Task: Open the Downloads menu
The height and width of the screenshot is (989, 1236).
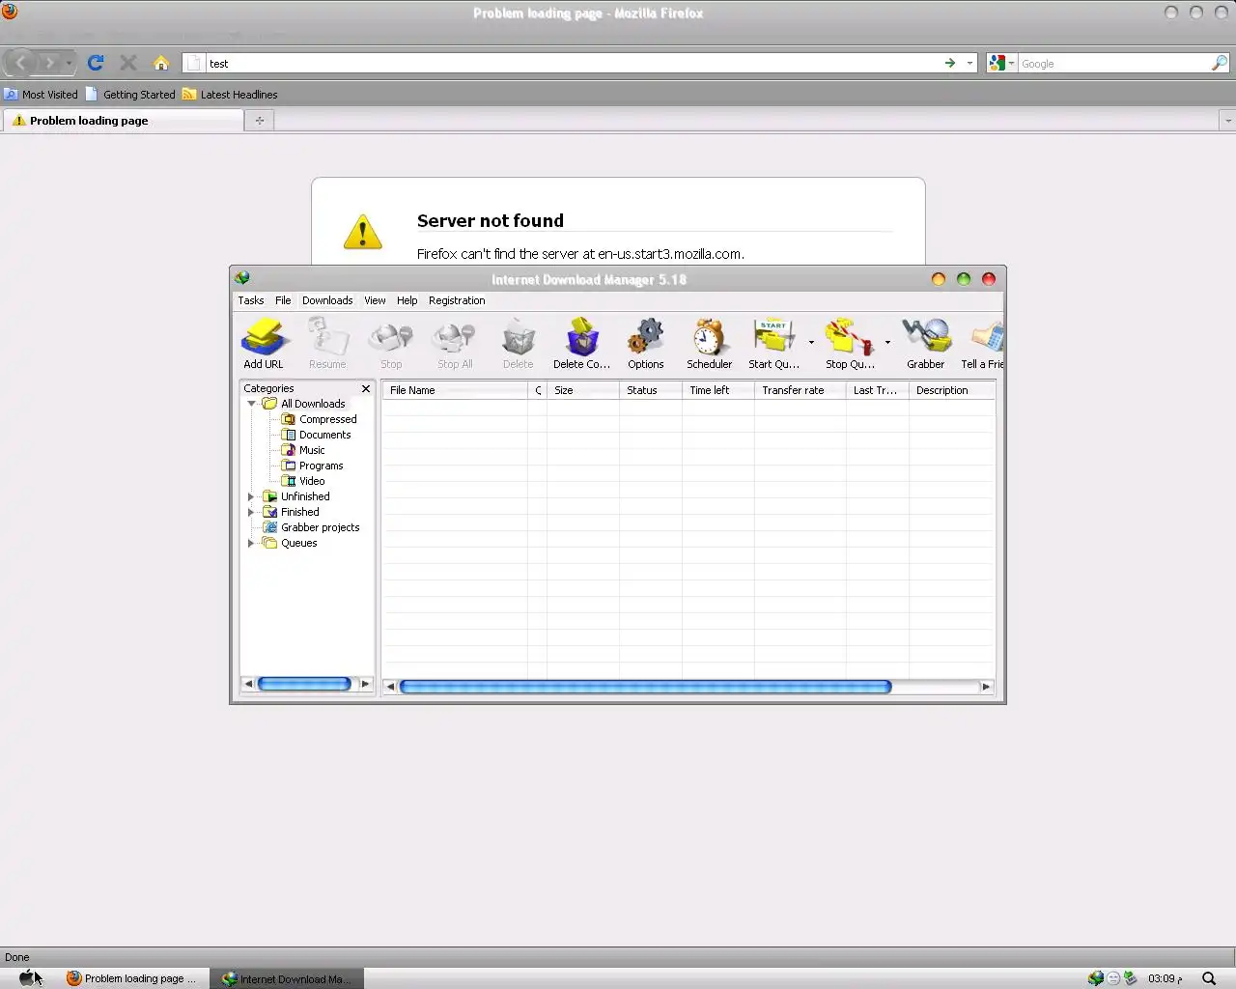Action: tap(327, 300)
